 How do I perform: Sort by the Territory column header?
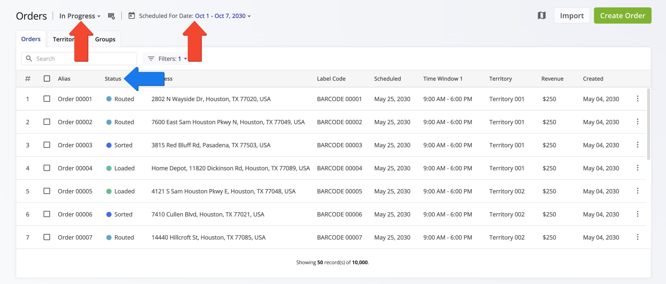(500, 79)
